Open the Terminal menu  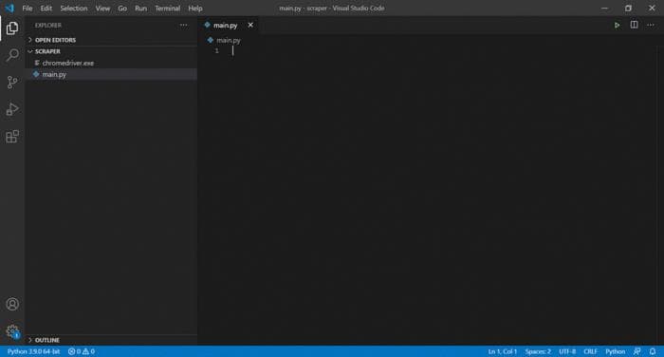(167, 8)
